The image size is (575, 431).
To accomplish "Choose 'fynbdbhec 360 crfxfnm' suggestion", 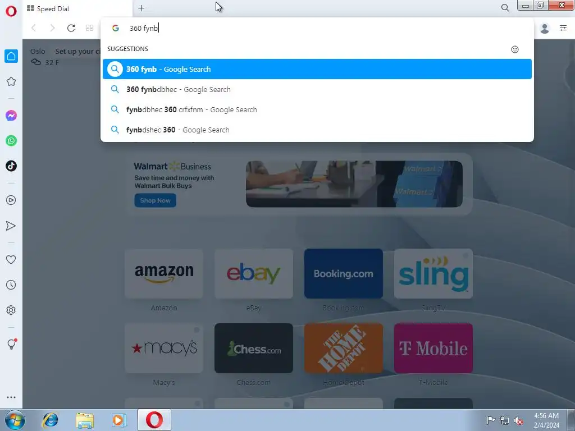I will [317, 109].
